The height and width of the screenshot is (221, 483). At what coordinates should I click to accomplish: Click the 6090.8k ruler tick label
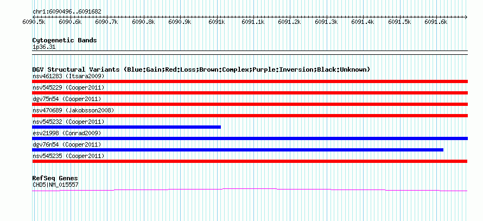click(x=143, y=22)
